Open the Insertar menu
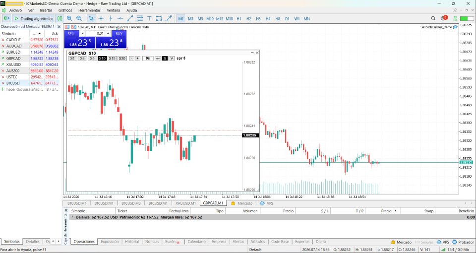476x253 pixels. point(46,10)
